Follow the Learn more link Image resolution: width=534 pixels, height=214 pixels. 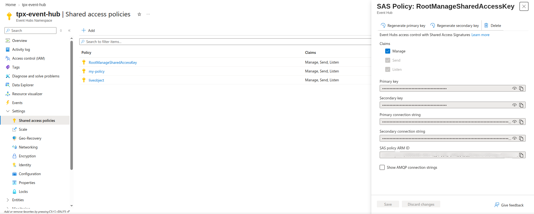tap(480, 35)
